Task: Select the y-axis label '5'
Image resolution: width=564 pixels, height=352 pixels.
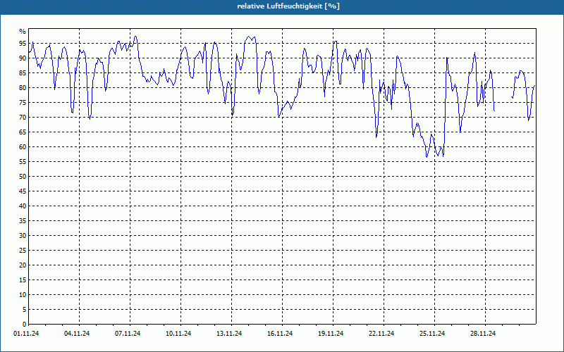Action: pyautogui.click(x=25, y=309)
